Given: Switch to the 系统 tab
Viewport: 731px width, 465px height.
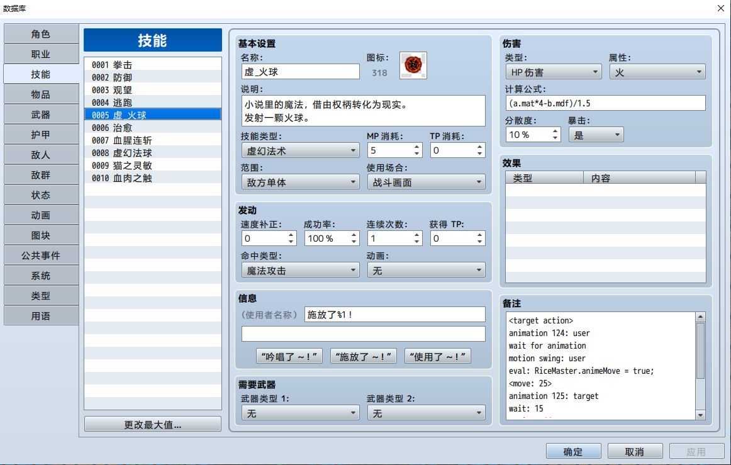Looking at the screenshot, I should [x=41, y=276].
